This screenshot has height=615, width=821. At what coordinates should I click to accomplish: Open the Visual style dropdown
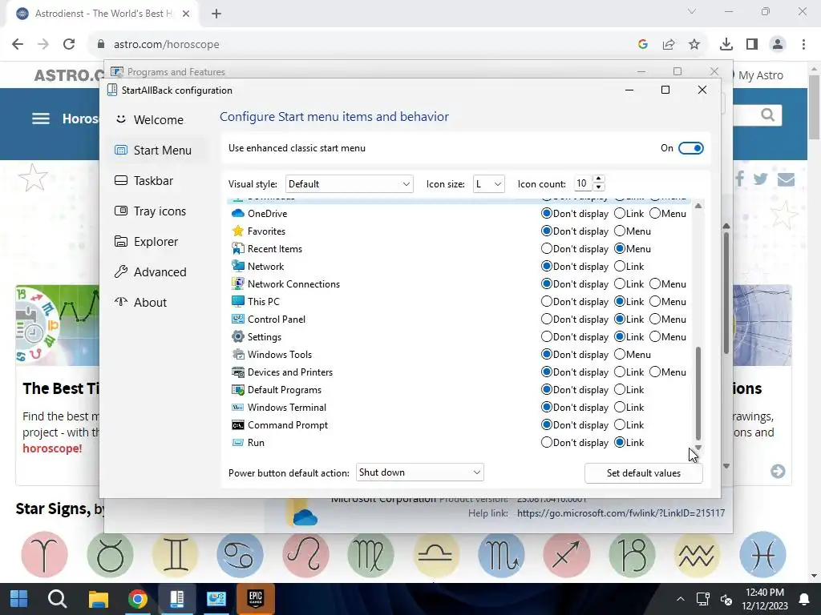coord(350,184)
